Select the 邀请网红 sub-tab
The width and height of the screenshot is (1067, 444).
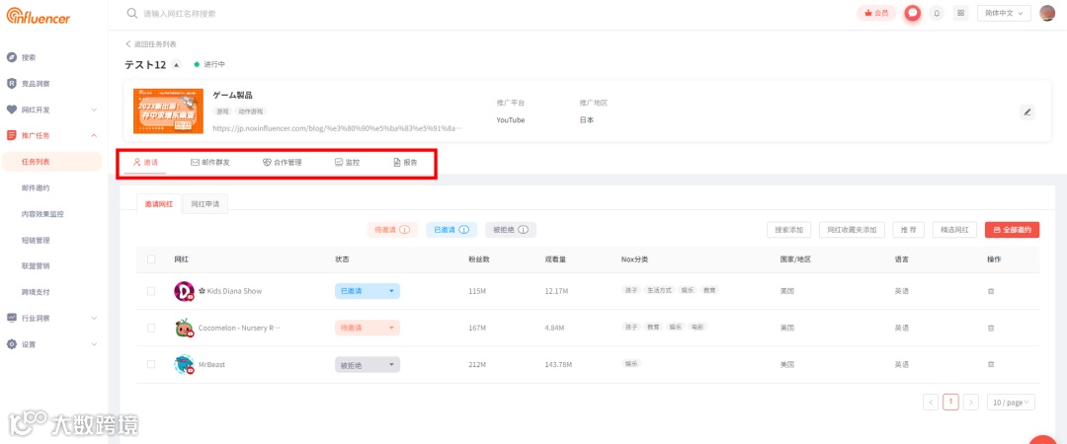click(x=158, y=204)
